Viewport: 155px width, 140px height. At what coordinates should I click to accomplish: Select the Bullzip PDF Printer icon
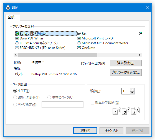[x=17, y=34]
